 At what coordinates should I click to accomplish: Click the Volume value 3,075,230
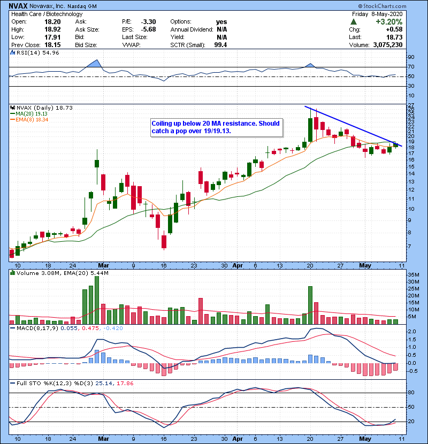[x=388, y=45]
